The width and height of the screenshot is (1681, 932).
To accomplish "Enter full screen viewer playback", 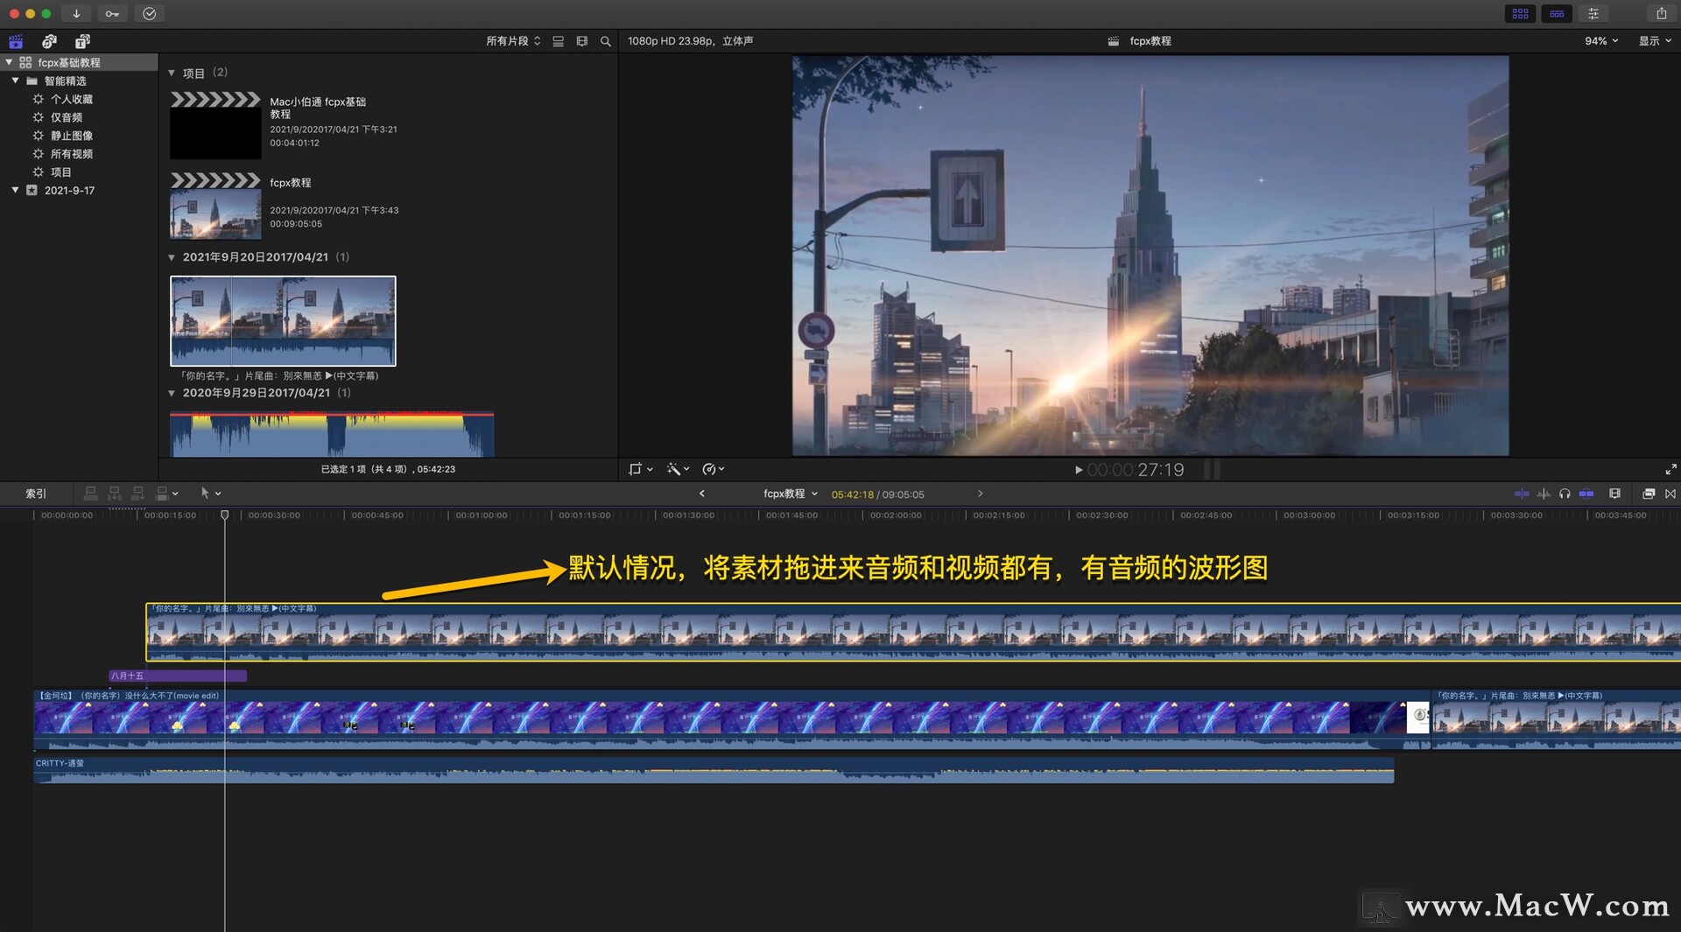I will [1670, 470].
